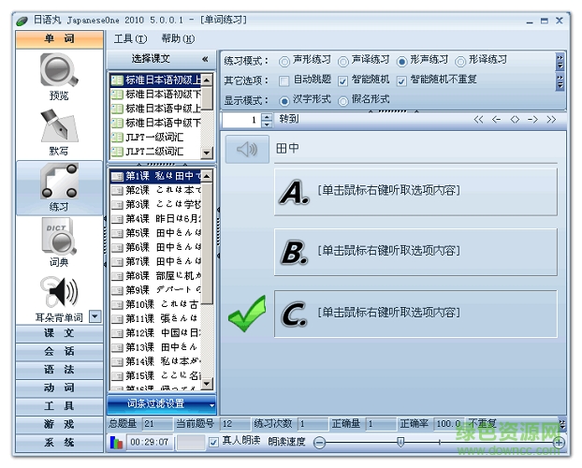
Task: Click the statistics bar chart icon
Action: (116, 443)
